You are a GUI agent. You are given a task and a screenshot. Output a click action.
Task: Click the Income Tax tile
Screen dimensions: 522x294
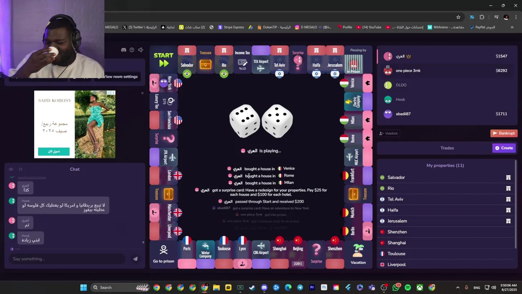tap(242, 60)
